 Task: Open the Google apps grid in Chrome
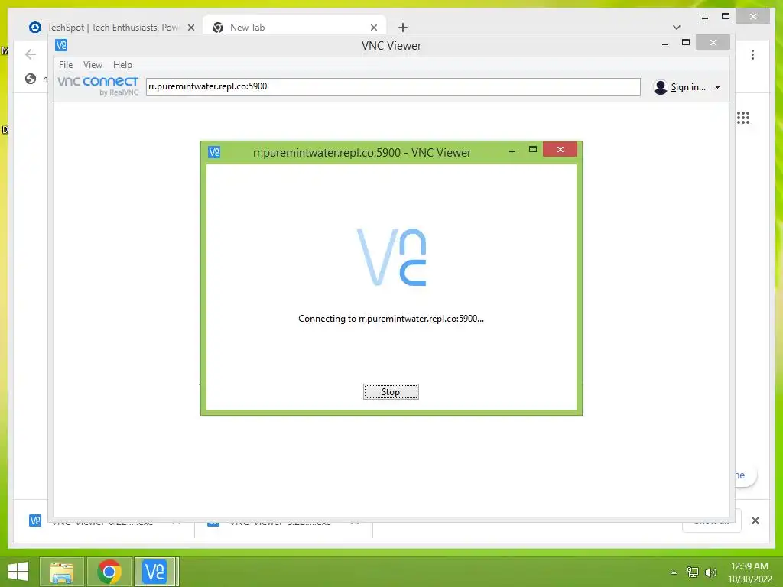pyautogui.click(x=743, y=118)
